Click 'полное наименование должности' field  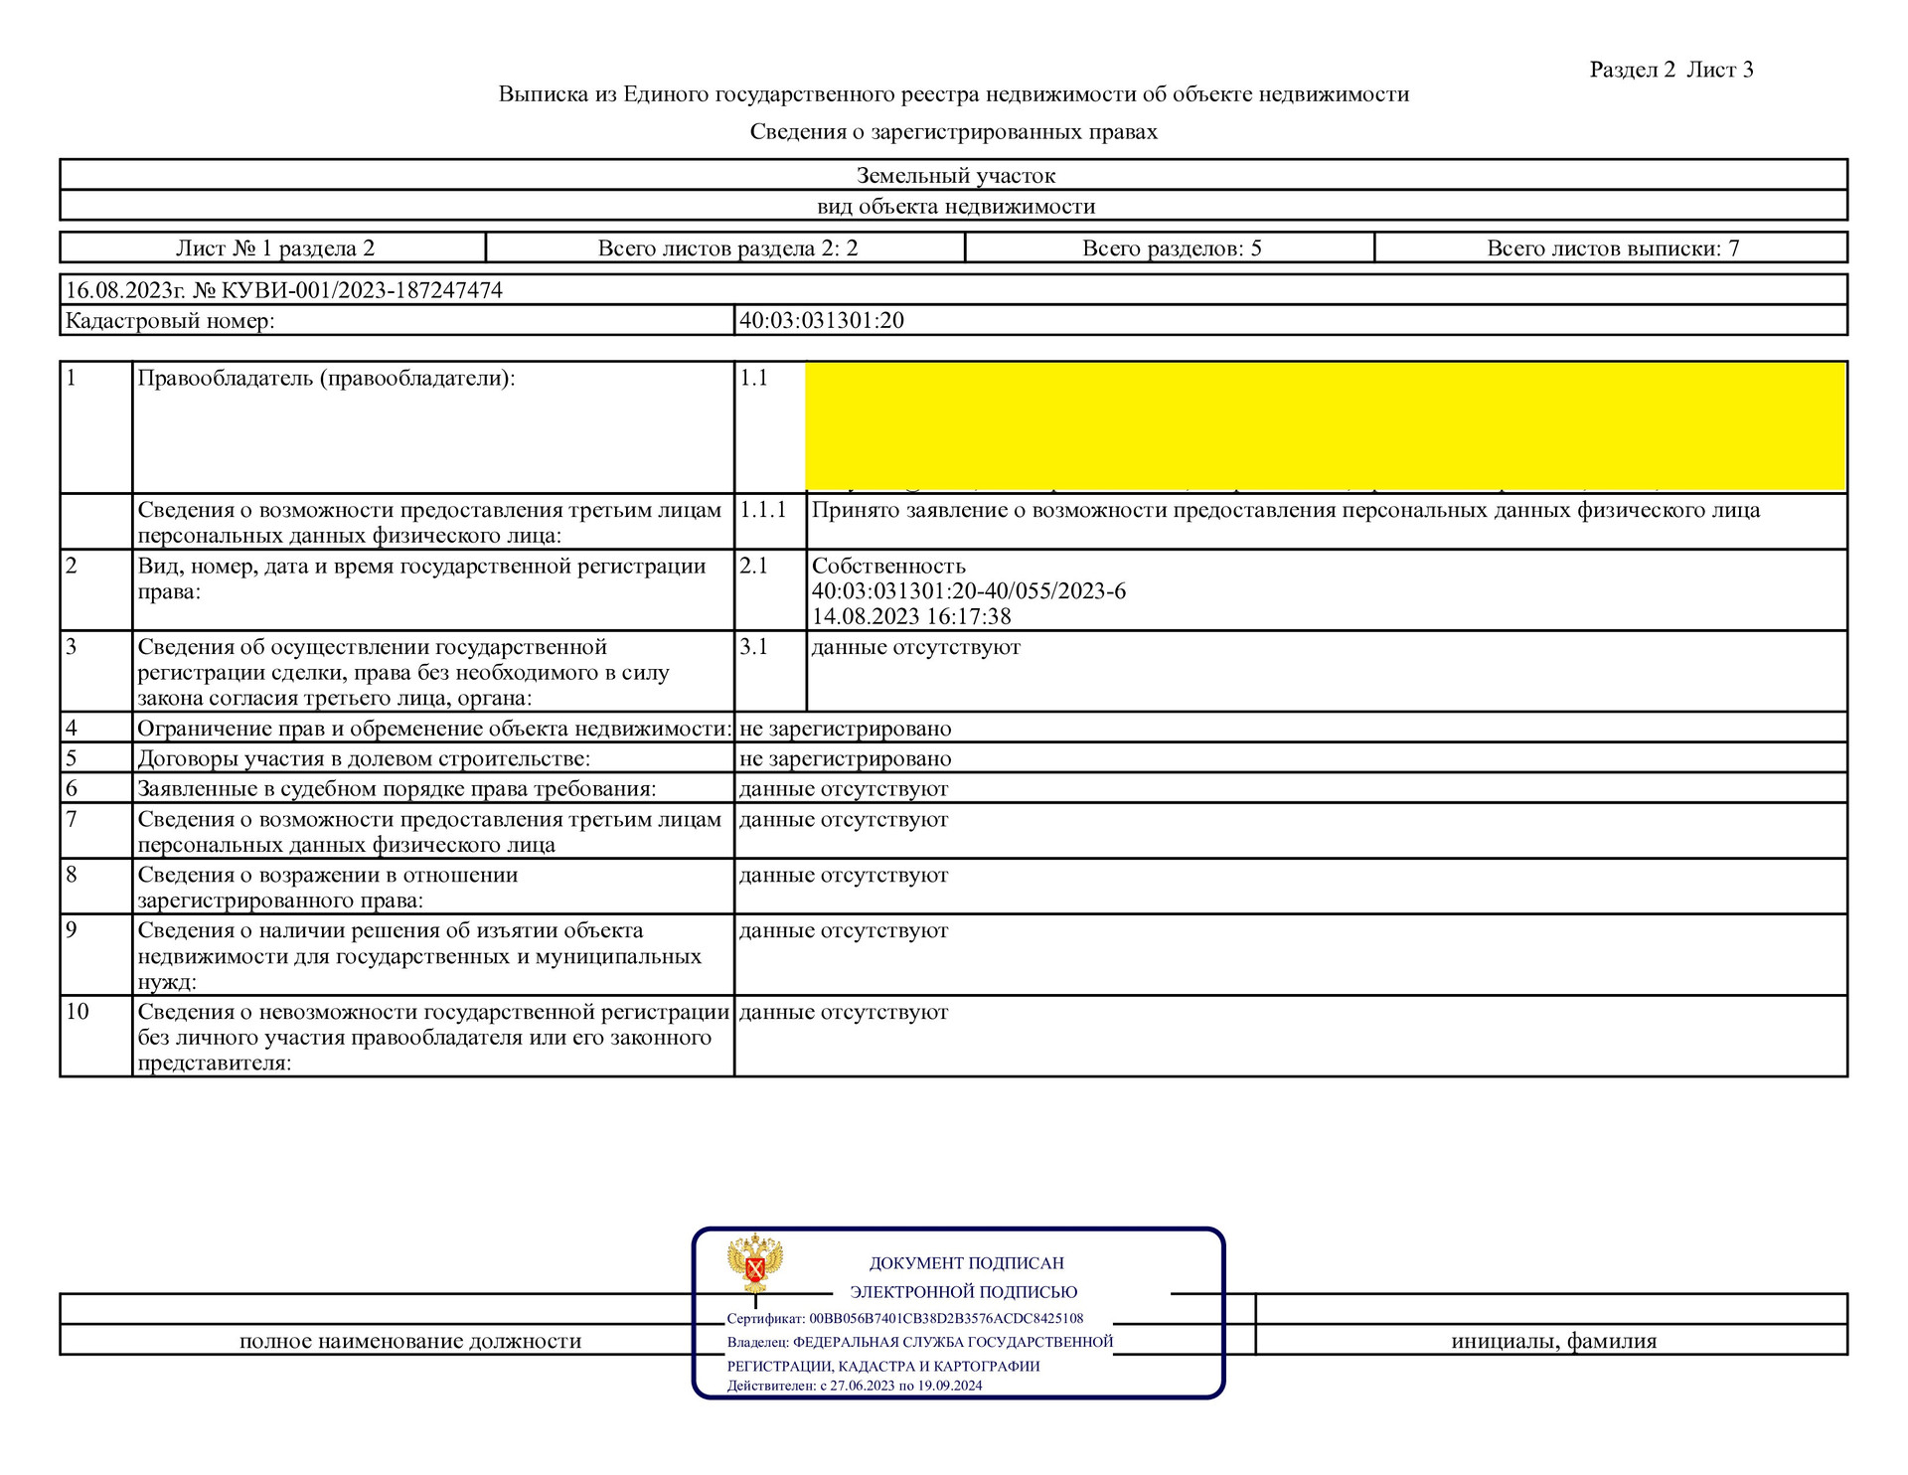click(x=409, y=1341)
